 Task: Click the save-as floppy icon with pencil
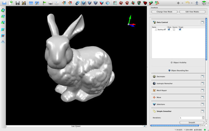pos(24,3)
